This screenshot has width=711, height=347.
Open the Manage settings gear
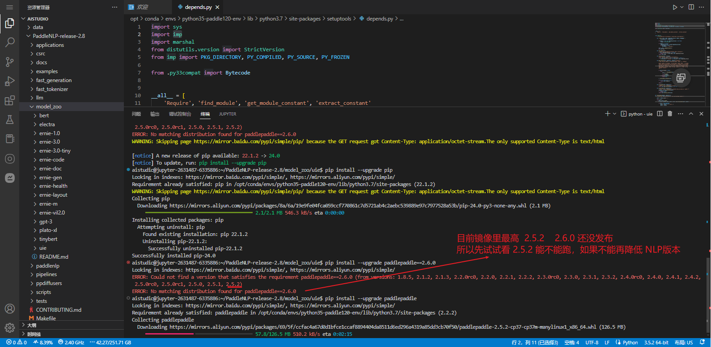pyautogui.click(x=9, y=328)
